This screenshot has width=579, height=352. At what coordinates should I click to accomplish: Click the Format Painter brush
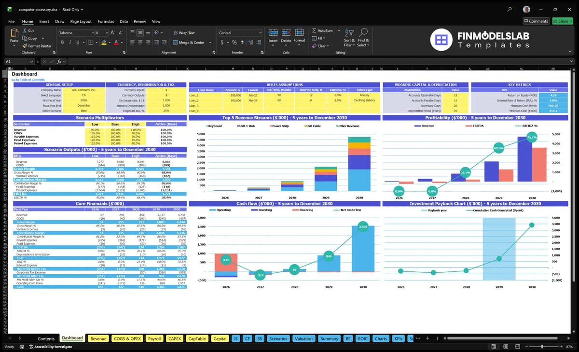25,46
